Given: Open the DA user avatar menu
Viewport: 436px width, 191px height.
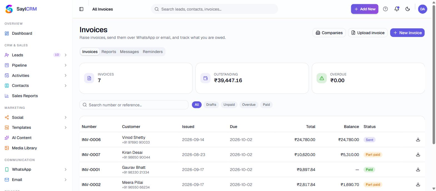Looking at the screenshot, I should (422, 9).
